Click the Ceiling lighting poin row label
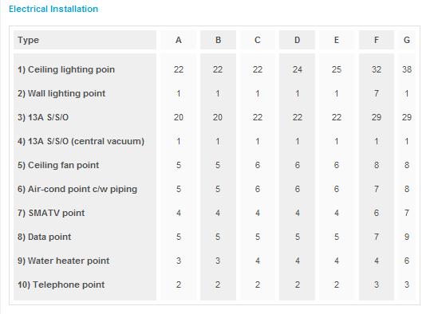The width and height of the screenshot is (430, 314). coord(66,69)
